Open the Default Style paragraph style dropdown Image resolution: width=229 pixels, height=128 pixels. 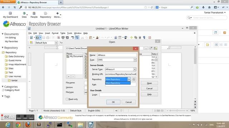[x=56, y=43]
